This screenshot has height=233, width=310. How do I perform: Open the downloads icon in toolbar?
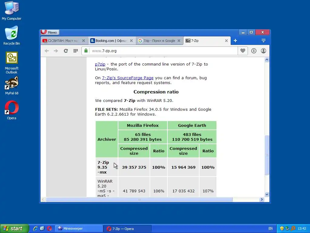pyautogui.click(x=254, y=51)
